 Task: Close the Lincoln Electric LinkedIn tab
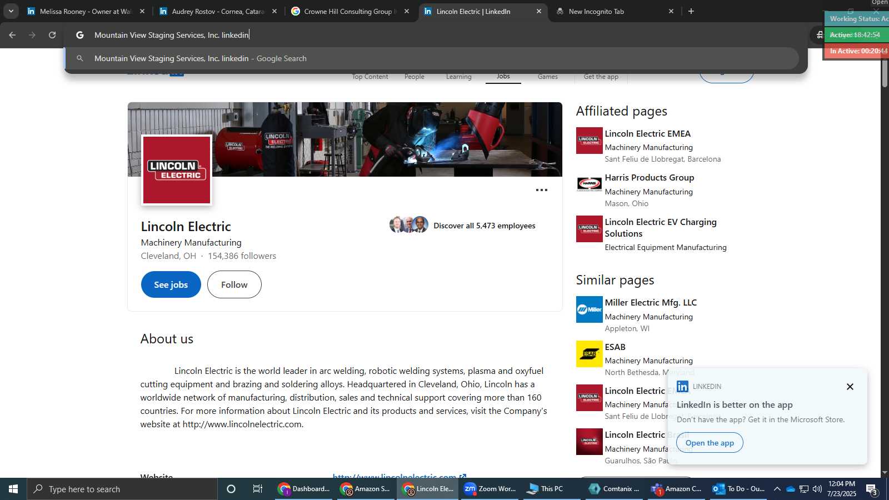pyautogui.click(x=538, y=11)
